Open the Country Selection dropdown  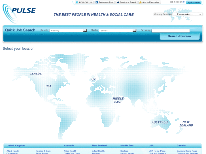point(188,14)
